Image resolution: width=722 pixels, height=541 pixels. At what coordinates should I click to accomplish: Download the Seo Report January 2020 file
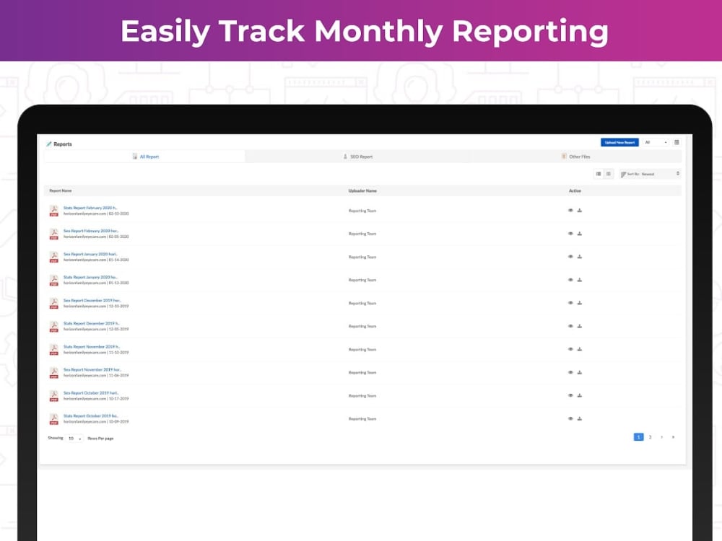coord(579,257)
